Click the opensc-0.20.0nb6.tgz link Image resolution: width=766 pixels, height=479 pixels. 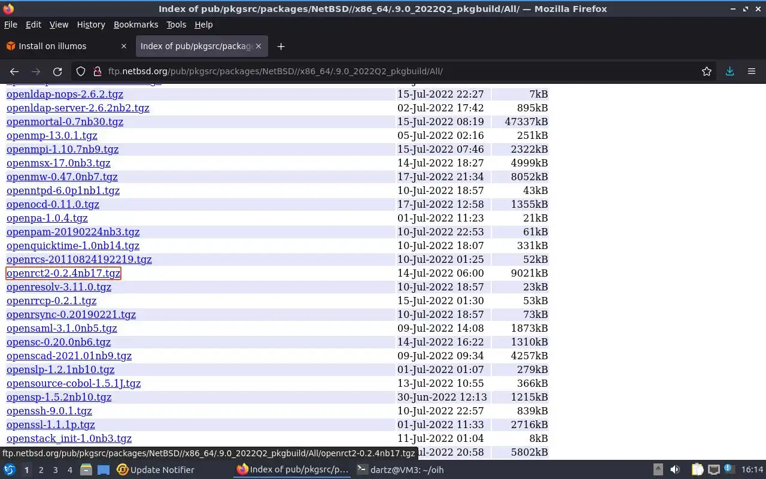pyautogui.click(x=59, y=342)
